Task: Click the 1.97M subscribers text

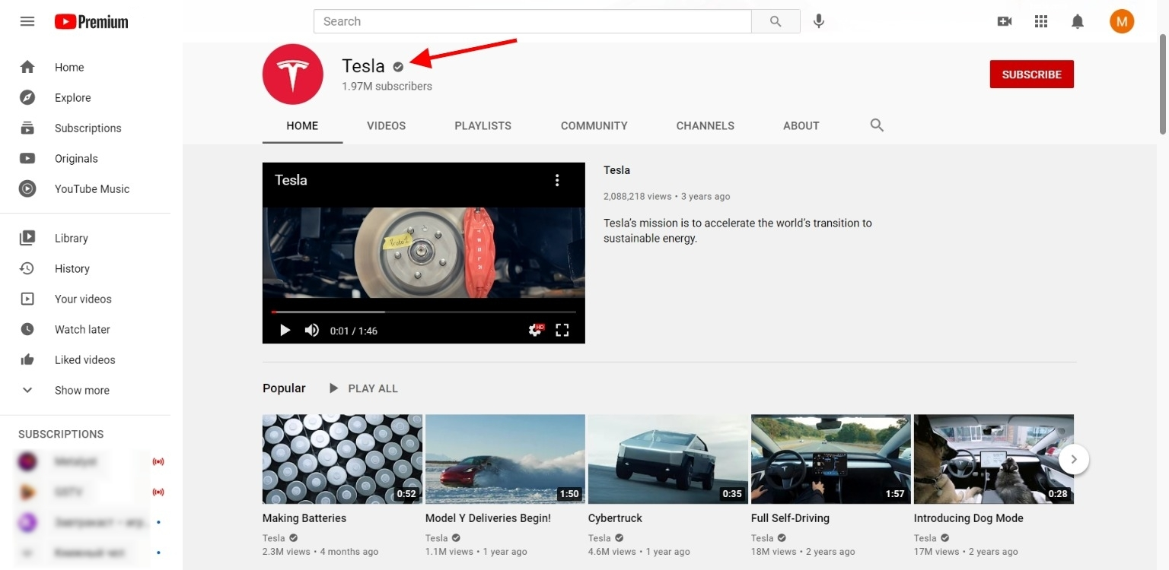Action: [x=387, y=87]
